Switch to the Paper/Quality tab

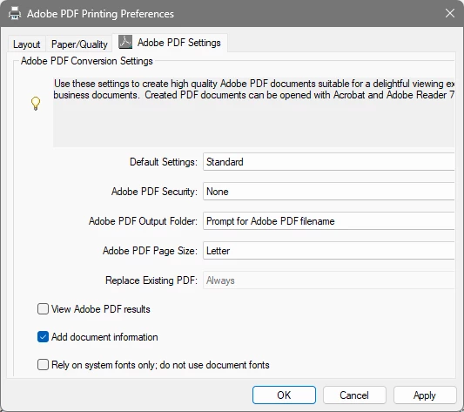(x=79, y=44)
